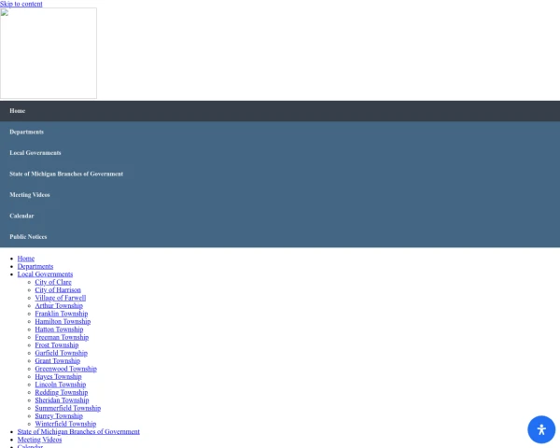Click the Greenwood Township link
Image resolution: width=560 pixels, height=448 pixels.
coord(65,369)
